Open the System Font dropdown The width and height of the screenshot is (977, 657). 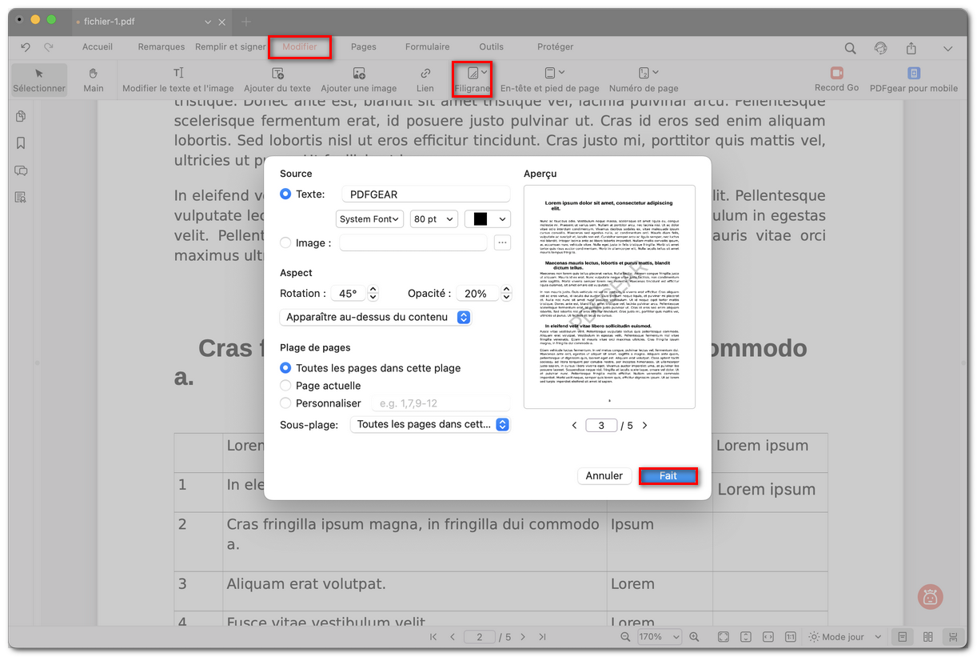pos(369,218)
